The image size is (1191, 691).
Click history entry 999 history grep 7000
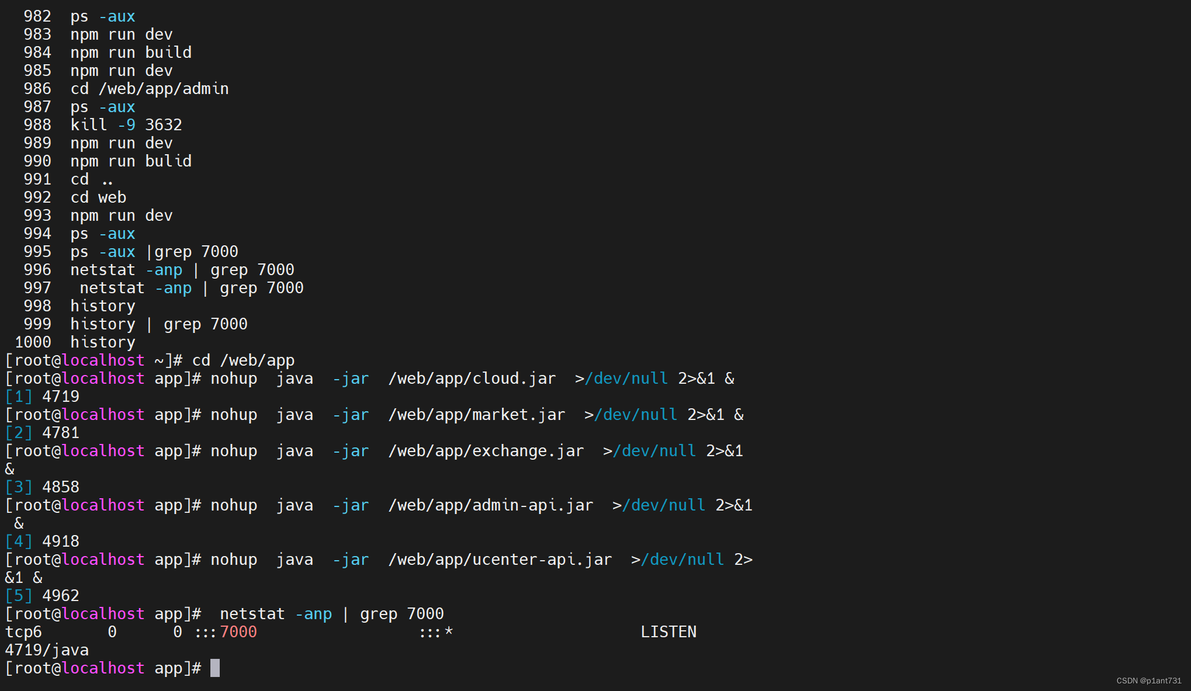coord(158,324)
